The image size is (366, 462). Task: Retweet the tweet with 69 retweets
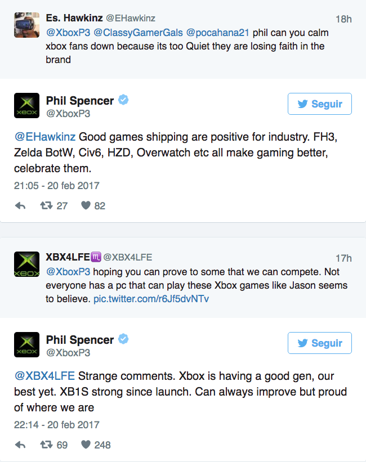point(47,445)
